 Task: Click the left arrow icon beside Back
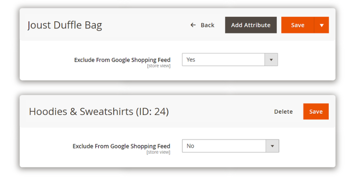point(193,25)
